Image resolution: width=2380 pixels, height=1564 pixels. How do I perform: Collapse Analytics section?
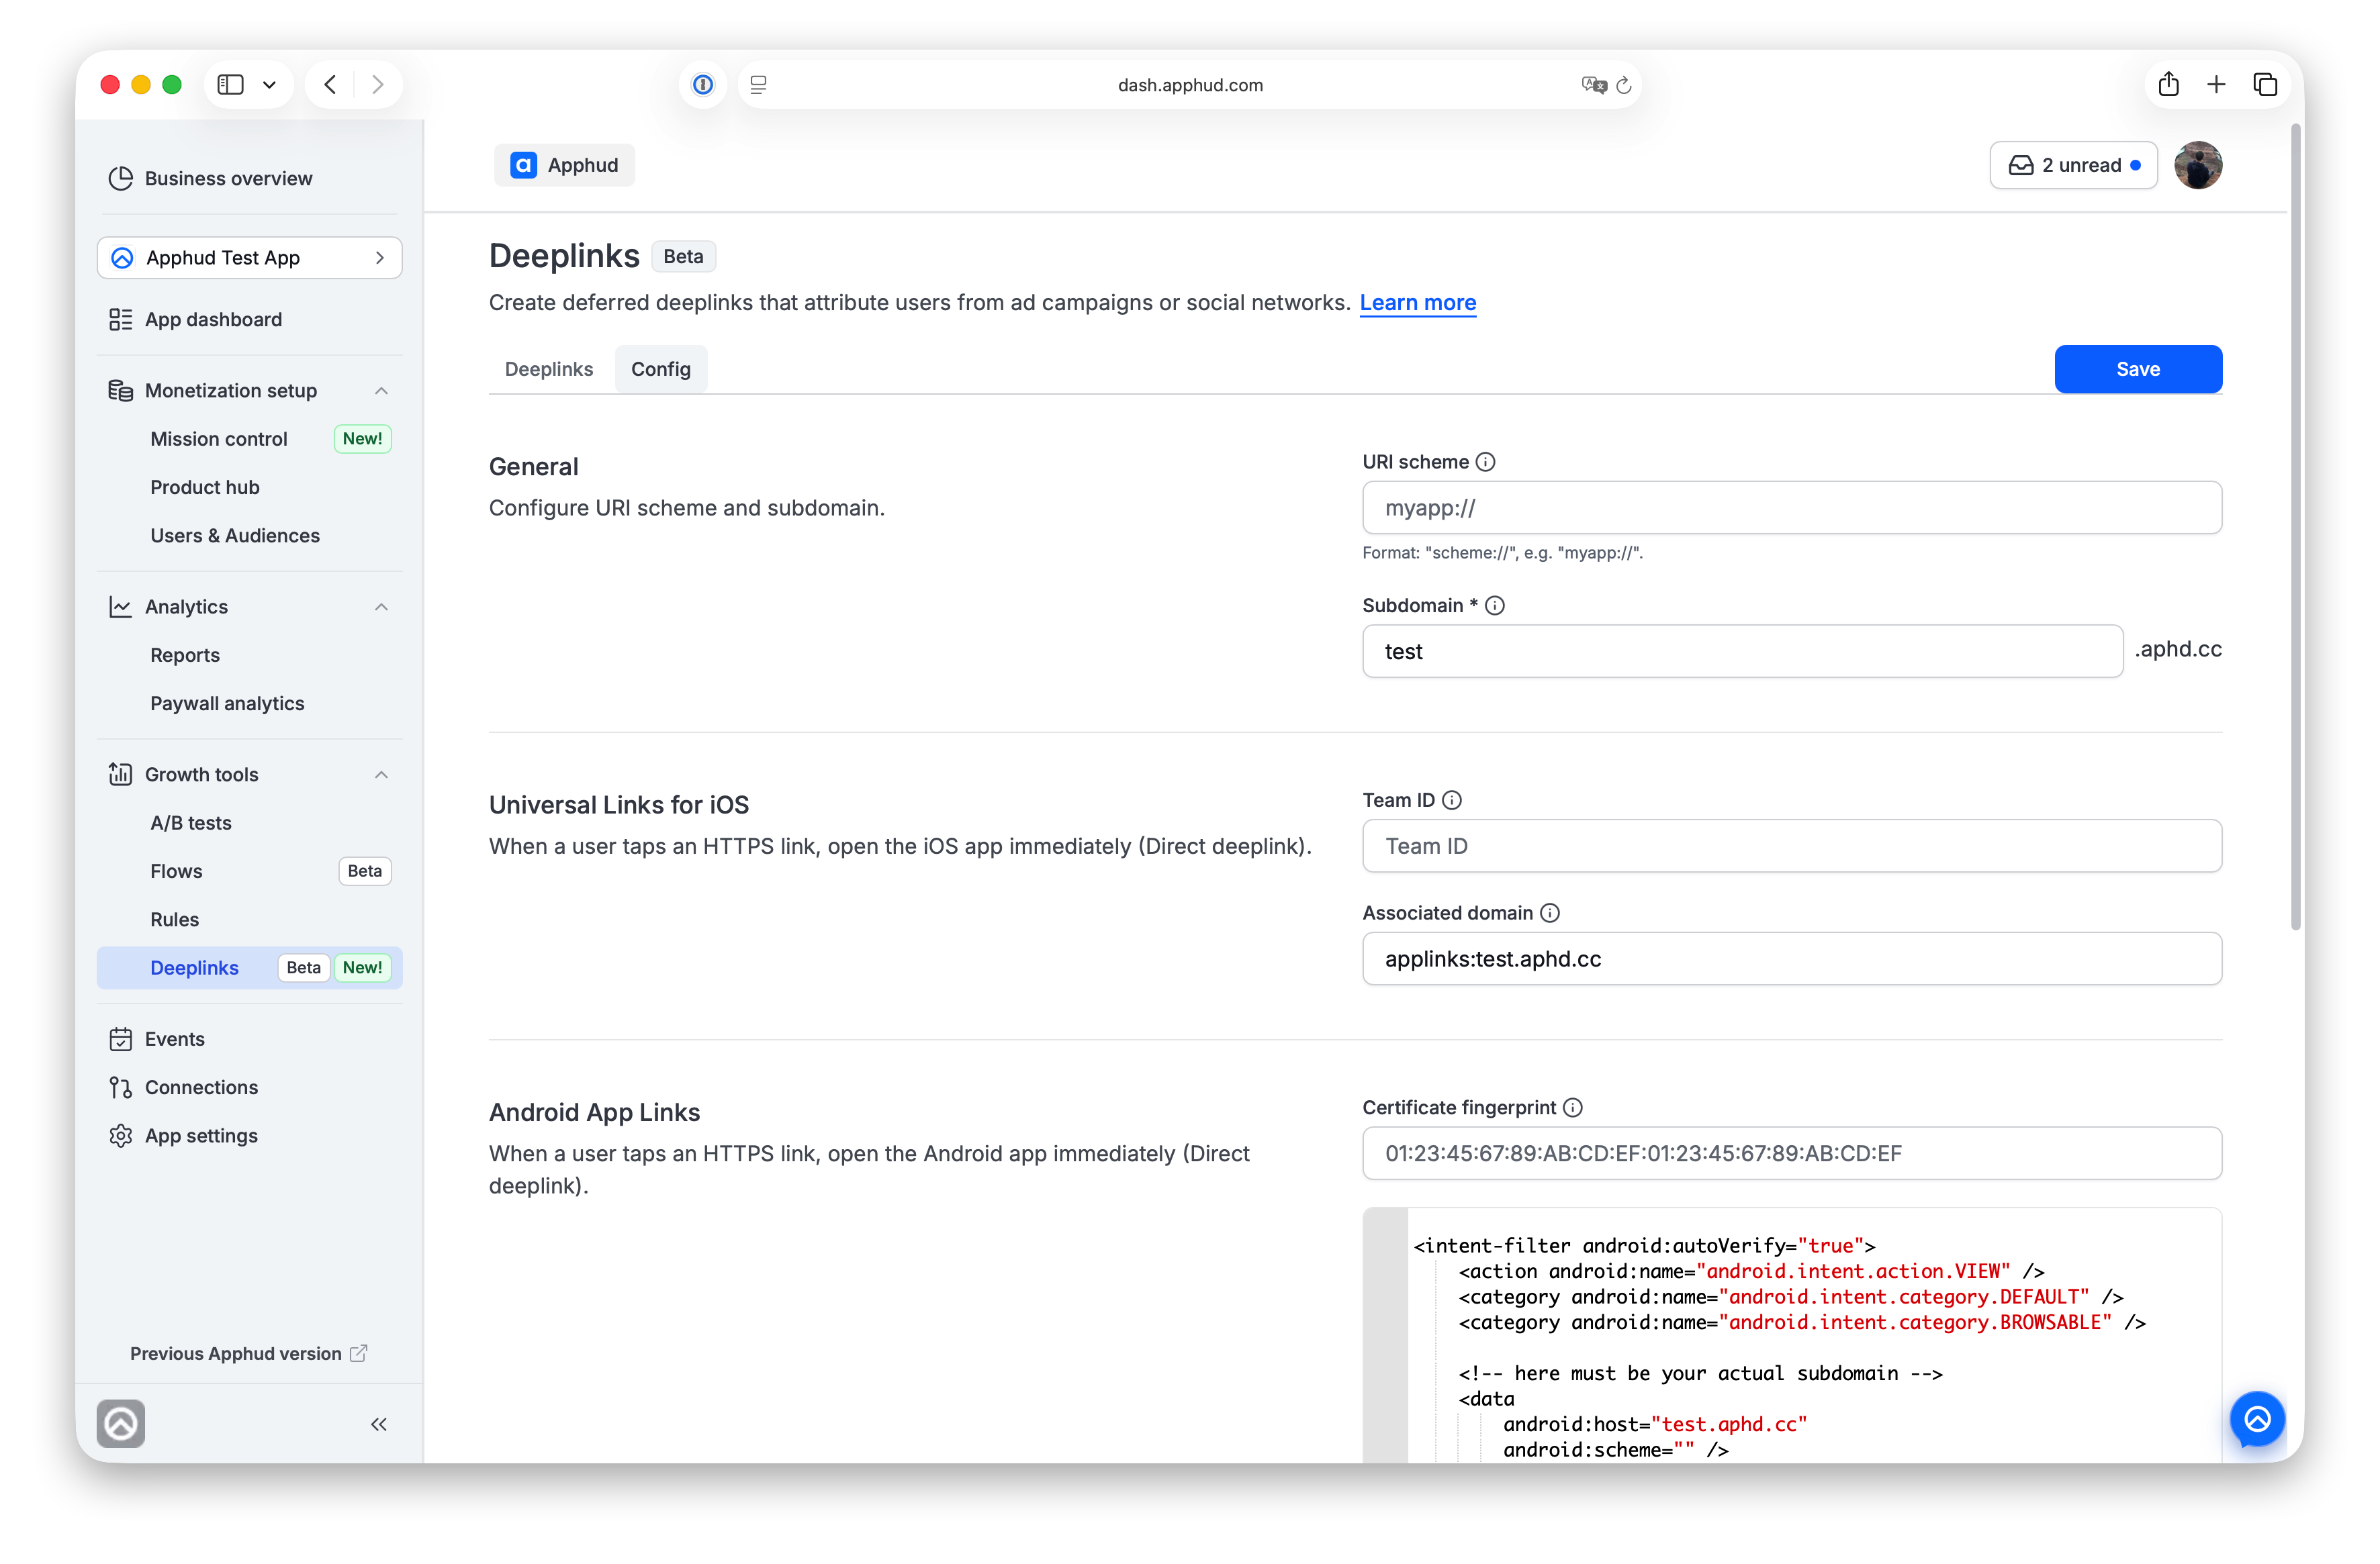381,607
